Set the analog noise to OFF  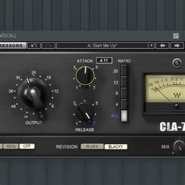click(27, 146)
